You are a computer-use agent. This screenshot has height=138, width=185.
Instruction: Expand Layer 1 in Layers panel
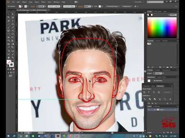pyautogui.click(x=155, y=110)
